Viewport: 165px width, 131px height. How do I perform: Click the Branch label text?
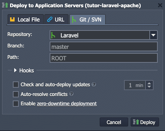tap(16, 46)
